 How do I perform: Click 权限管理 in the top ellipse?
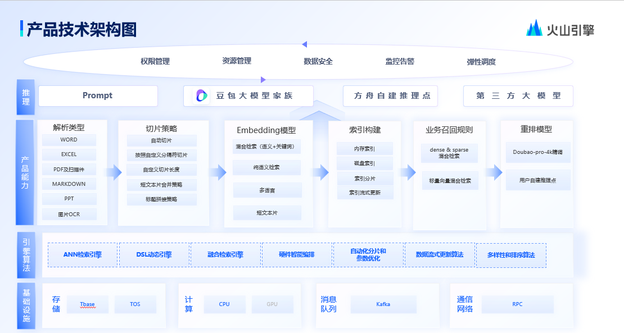coord(155,61)
